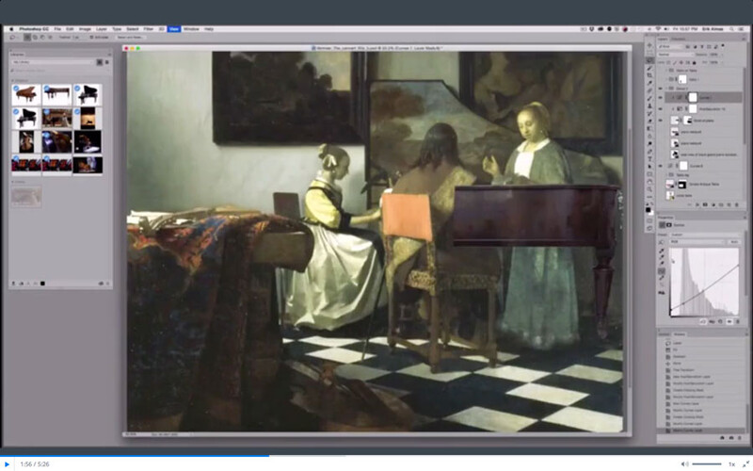Click the delete adjustment trash icon in Properties panel
This screenshot has width=753, height=471.
(x=738, y=321)
